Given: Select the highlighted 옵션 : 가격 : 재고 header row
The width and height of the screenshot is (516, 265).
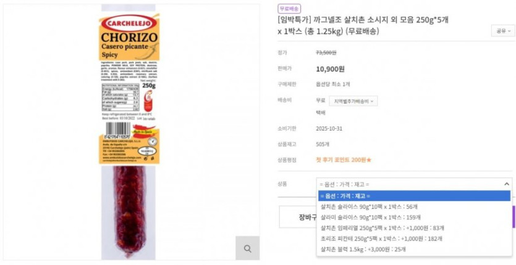Looking at the screenshot, I should click(414, 196).
